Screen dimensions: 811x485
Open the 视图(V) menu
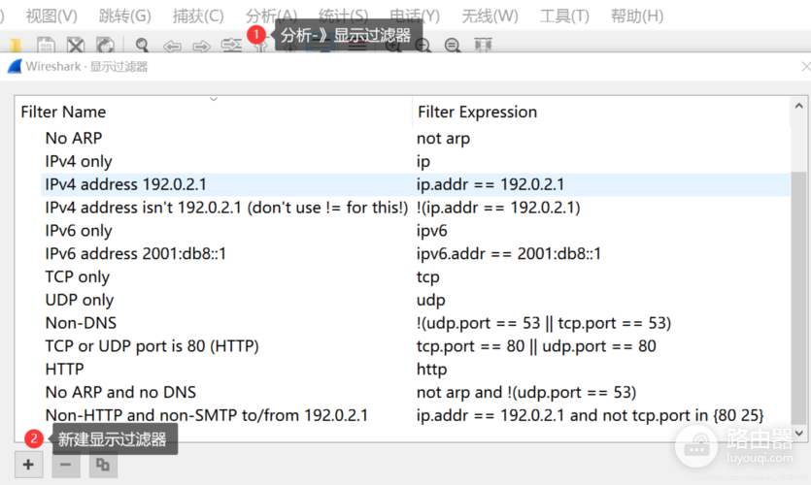point(51,16)
